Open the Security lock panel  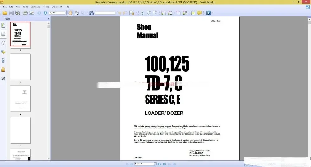pyautogui.click(x=3, y=69)
